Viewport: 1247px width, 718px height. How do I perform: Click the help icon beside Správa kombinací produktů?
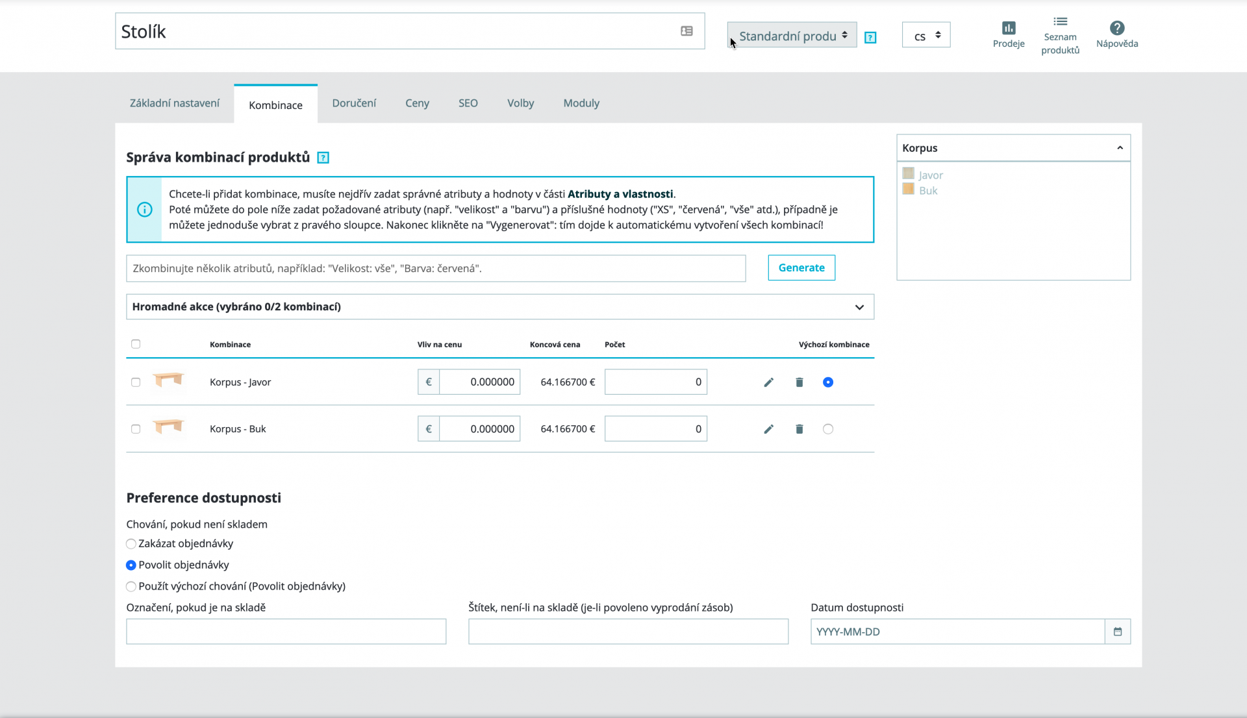323,158
